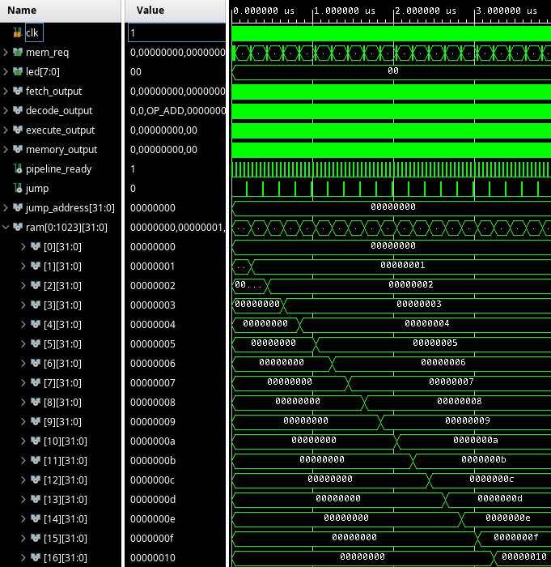Screen dimensions: 551x567
Task: Expand the led[7:0] bus
Action: 6,71
